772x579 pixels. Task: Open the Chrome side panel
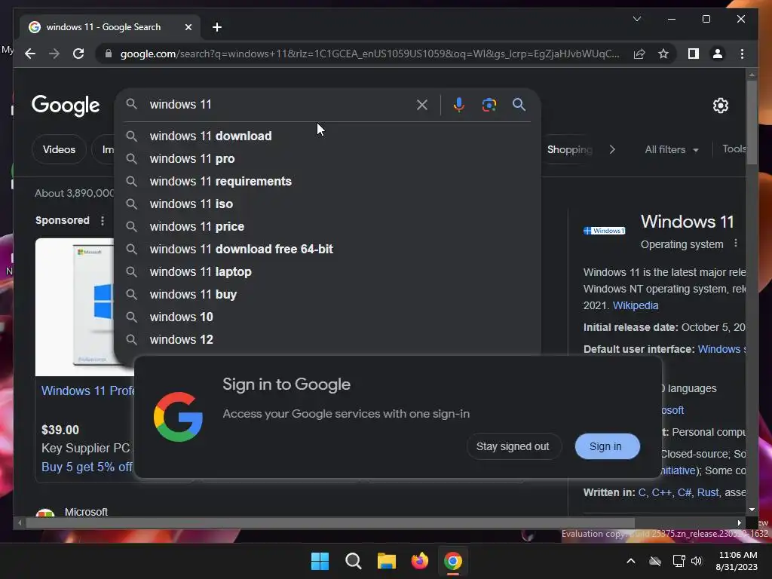(x=694, y=54)
